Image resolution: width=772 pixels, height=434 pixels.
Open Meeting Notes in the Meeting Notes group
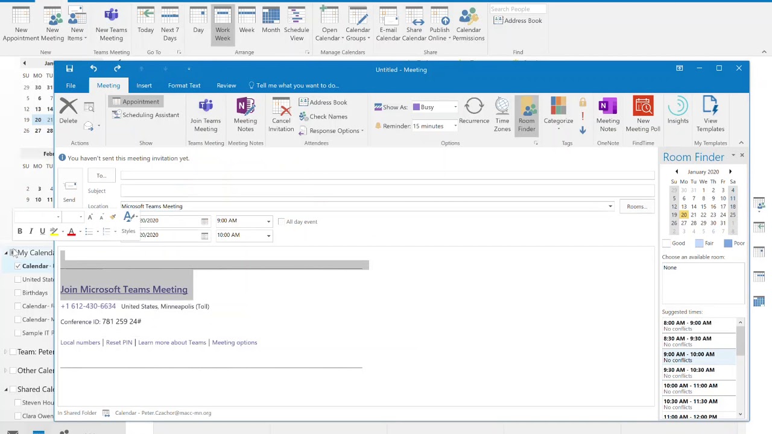click(x=245, y=115)
